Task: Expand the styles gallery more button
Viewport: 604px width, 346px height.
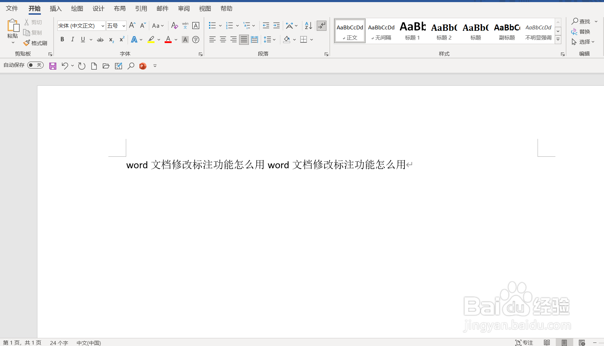Action: (558, 40)
